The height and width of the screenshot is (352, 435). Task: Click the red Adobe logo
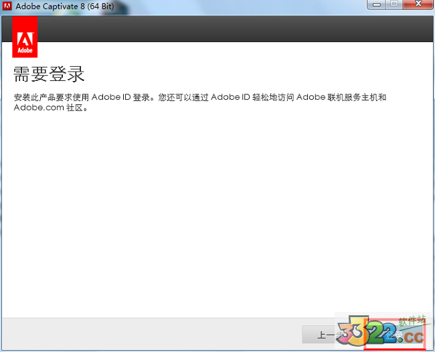pyautogui.click(x=25, y=37)
